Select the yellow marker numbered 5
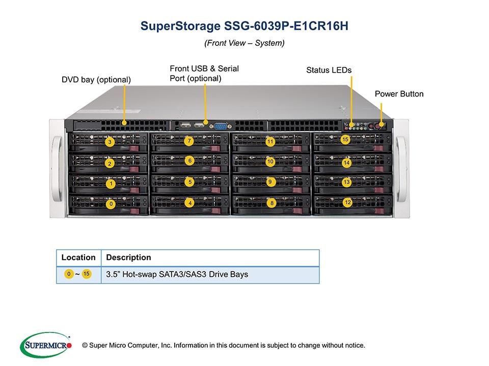The image size is (489, 366). (x=189, y=181)
